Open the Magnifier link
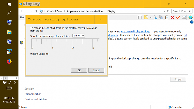The image size is (194, 109). coord(113,35)
